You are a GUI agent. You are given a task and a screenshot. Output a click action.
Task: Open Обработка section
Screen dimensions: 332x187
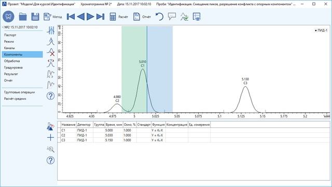(x=12, y=61)
